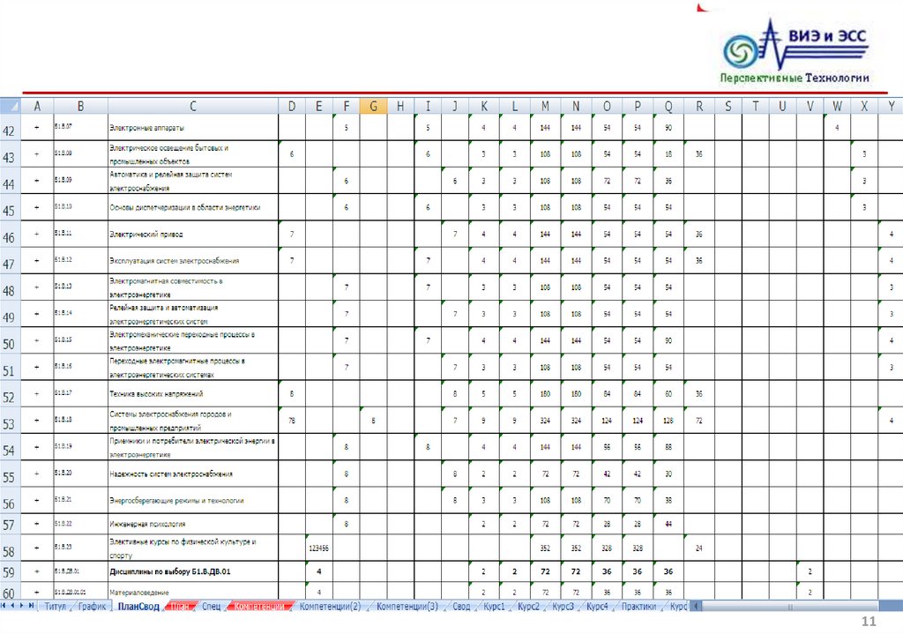Click previous sheet tab navigation arrow

(12, 606)
